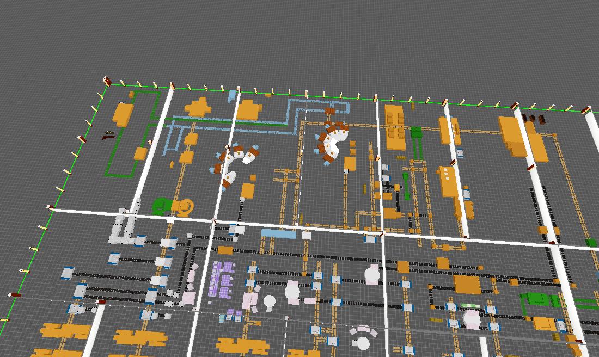Screen dimensions: 599x357
Task: Select the dark red labeled object at far left
Action: 109,135
